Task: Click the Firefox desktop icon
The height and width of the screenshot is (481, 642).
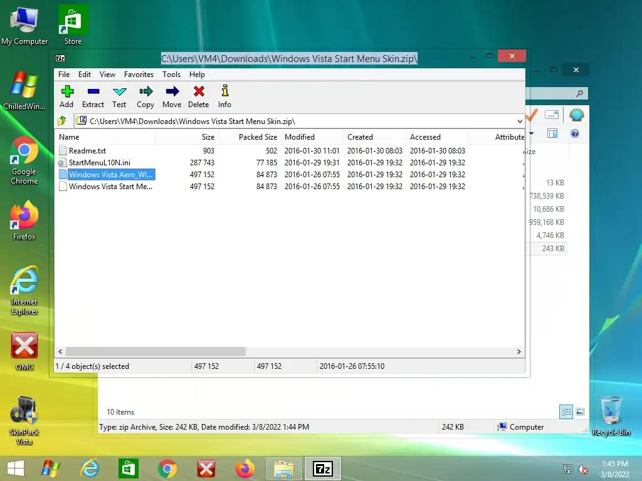Action: point(24,221)
